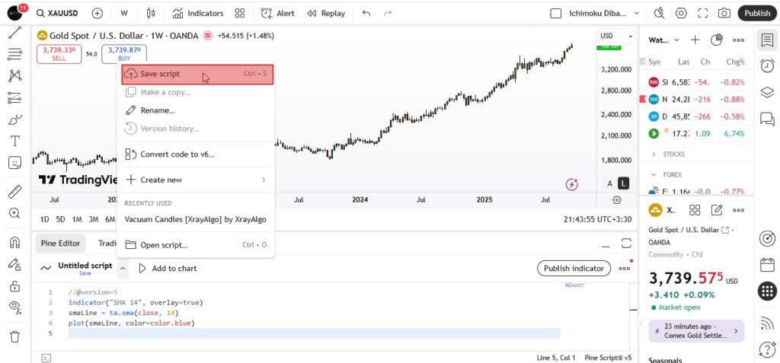Open the Alerts clock panel in right sidebar
The width and height of the screenshot is (780, 363).
(767, 66)
